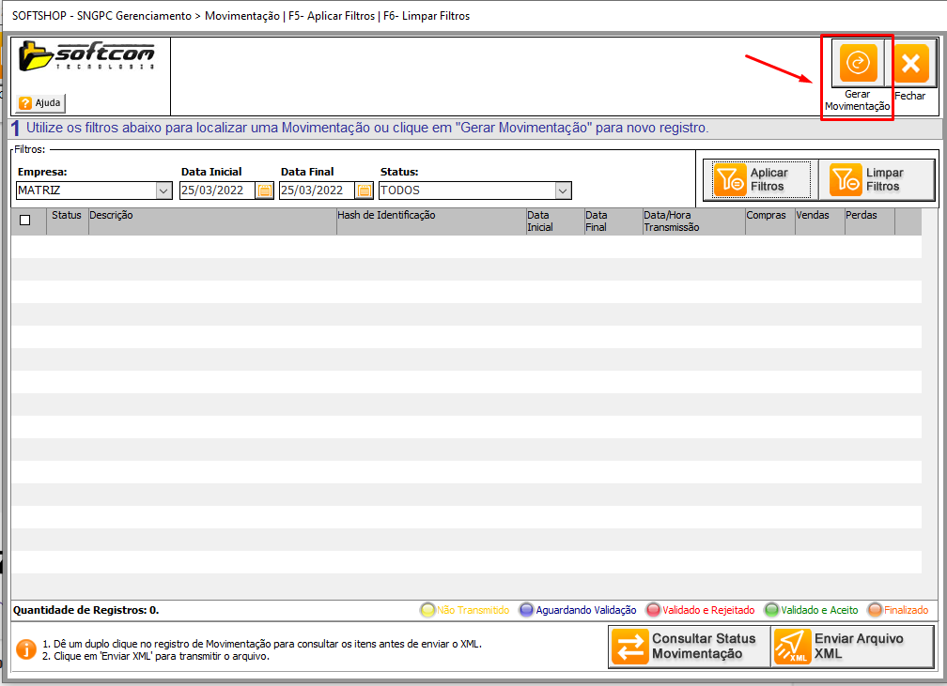Click the Softcom Tecnologia logo

88,57
